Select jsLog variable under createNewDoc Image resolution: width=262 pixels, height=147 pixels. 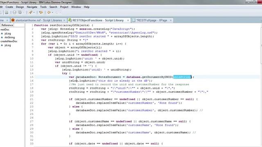8,45
